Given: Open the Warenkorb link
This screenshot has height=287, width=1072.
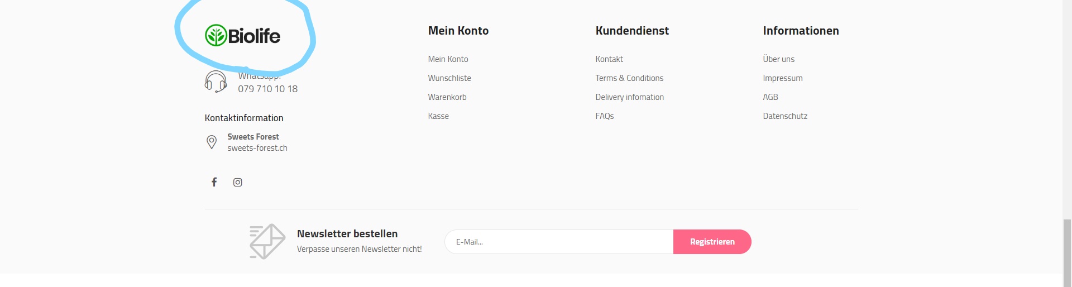Looking at the screenshot, I should (x=447, y=97).
